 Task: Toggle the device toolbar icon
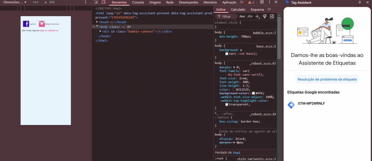point(104,2)
